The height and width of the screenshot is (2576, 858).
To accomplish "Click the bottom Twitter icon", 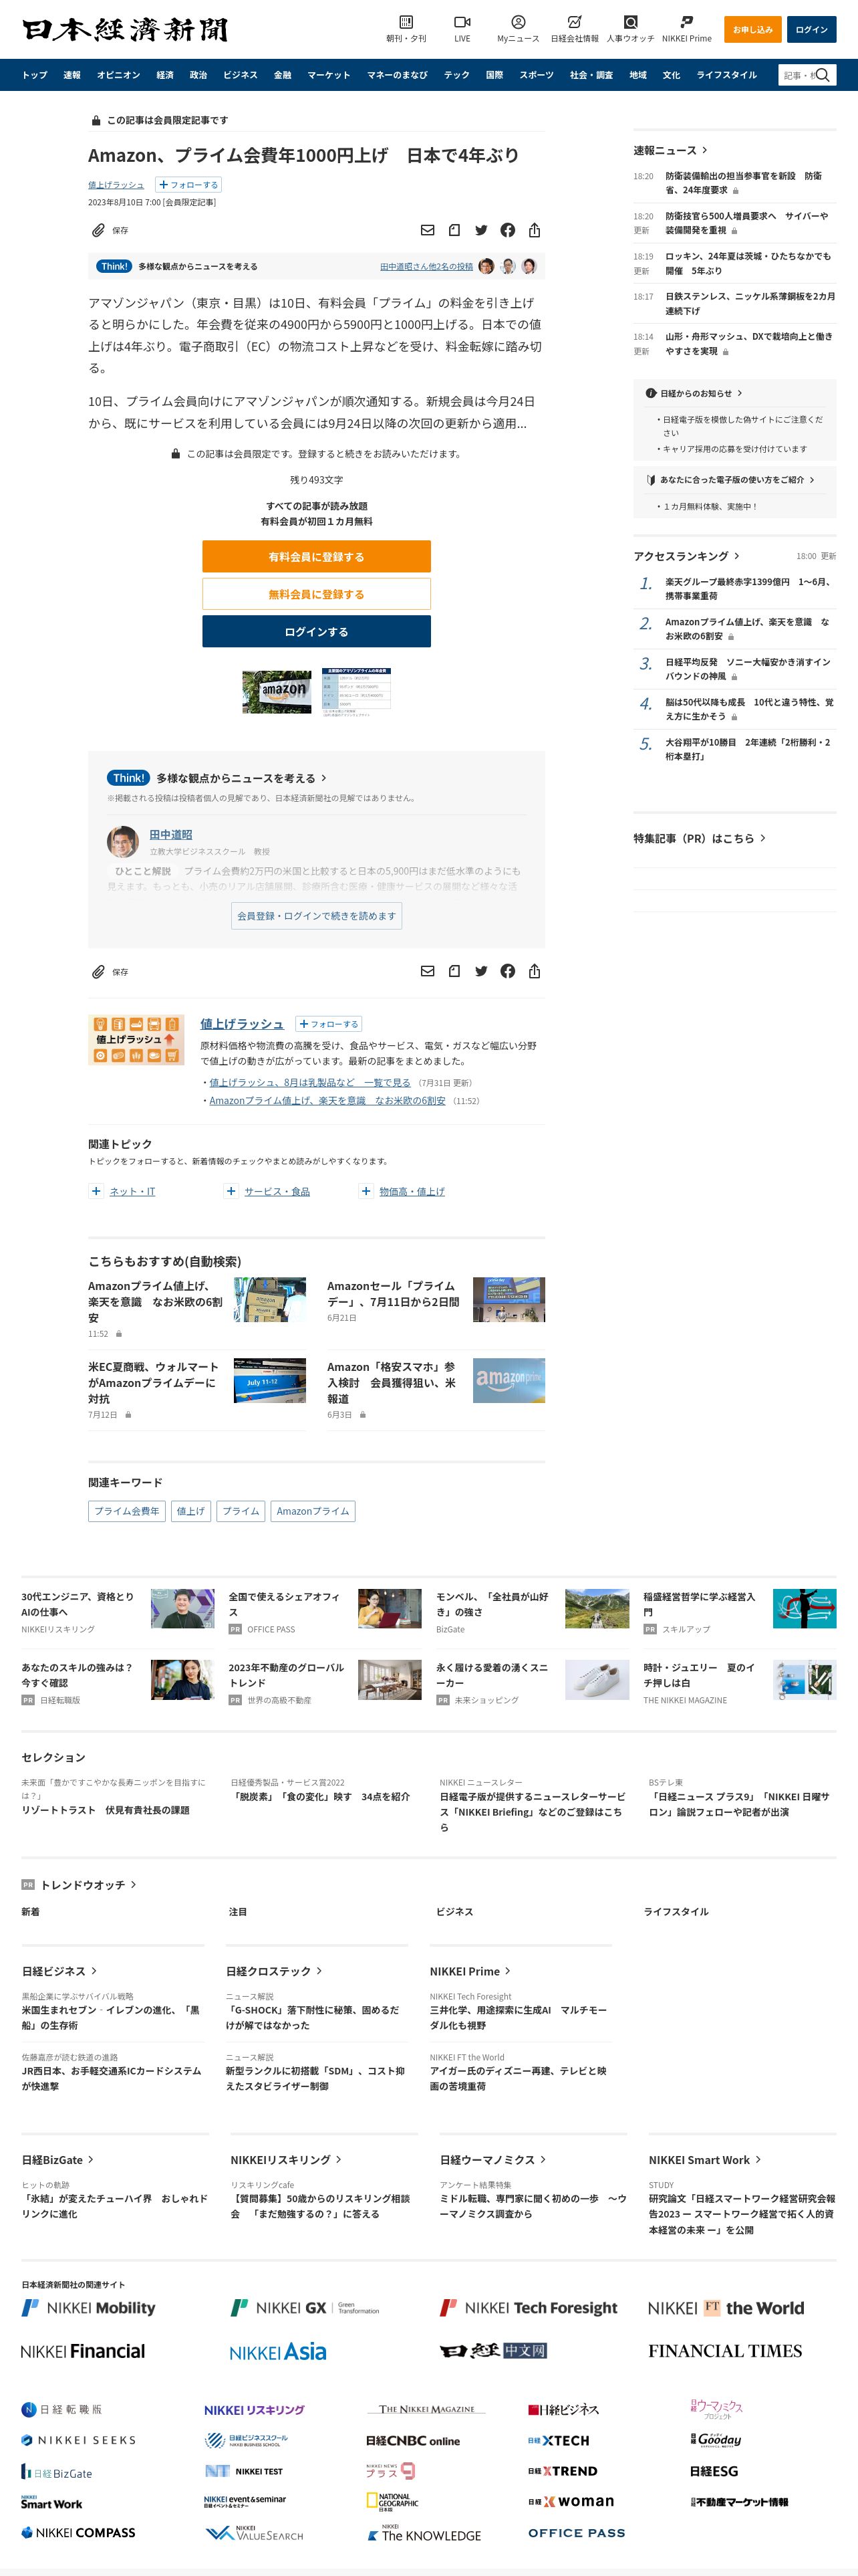I will (x=481, y=971).
